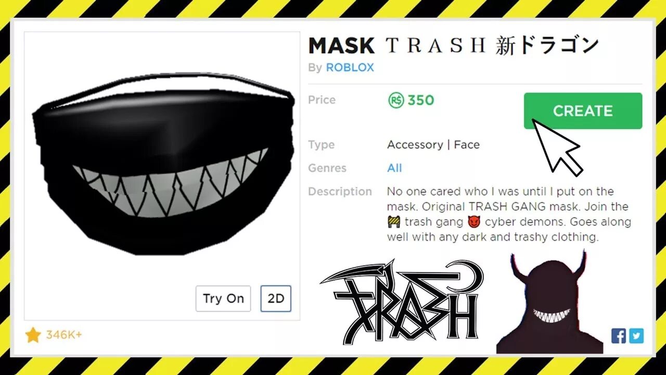The image size is (666, 375).
Task: Click the Accessory | Face type text
Action: tap(433, 145)
